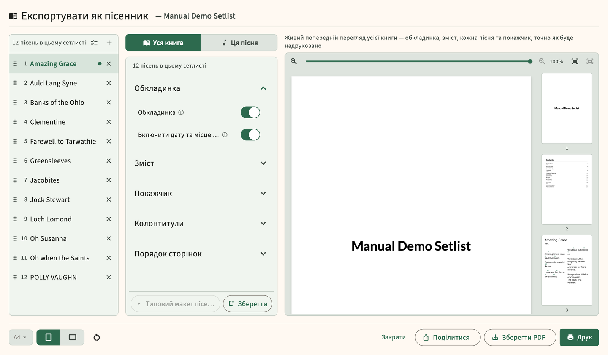The image size is (608, 355).
Task: Select Farewell to Tarwathie song
Action: click(63, 141)
